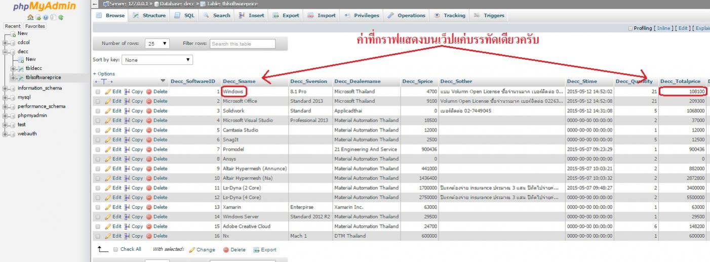
Task: Copy the Ansys row
Action: 134,159
